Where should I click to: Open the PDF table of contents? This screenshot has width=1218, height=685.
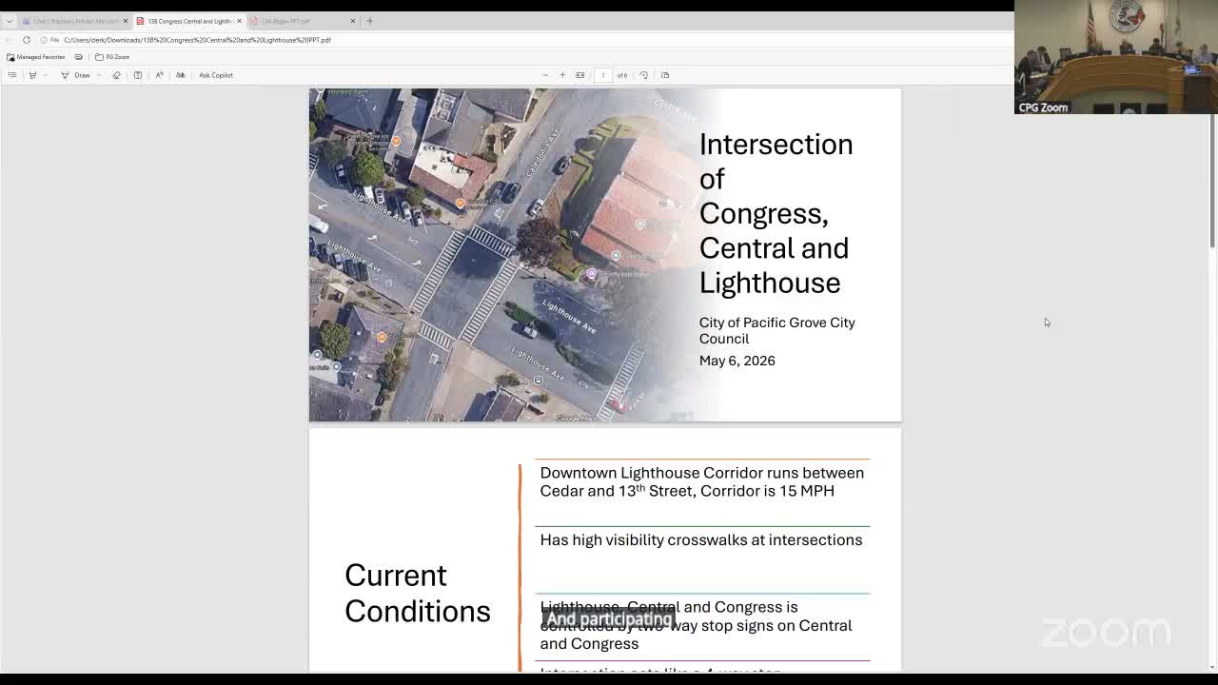tap(12, 75)
